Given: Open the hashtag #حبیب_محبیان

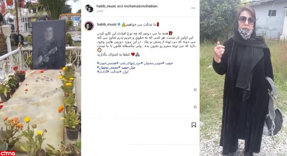Looking at the screenshot, I should click(154, 63).
